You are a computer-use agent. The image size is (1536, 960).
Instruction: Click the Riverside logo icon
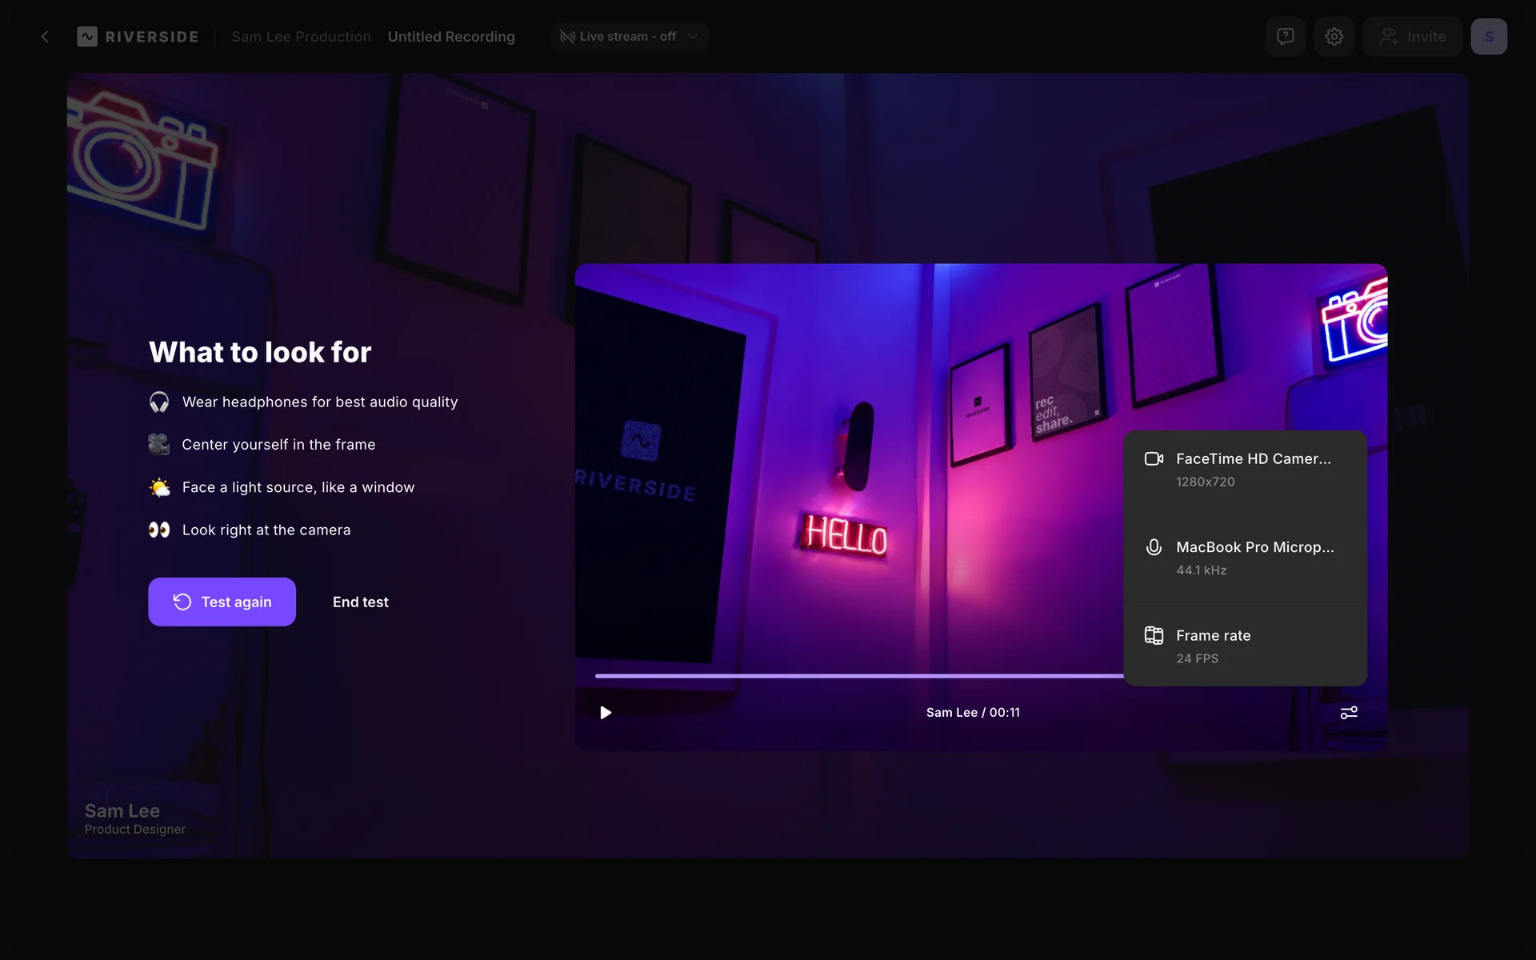click(87, 37)
